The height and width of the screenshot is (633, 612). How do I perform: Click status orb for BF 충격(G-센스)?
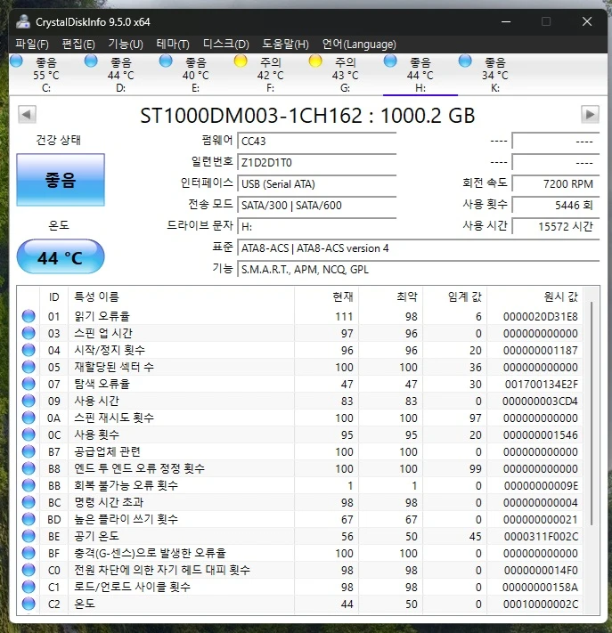(x=29, y=553)
